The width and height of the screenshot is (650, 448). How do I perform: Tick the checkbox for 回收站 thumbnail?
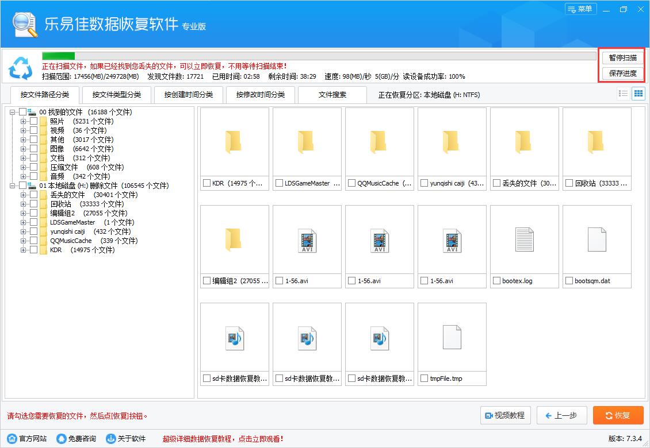pyautogui.click(x=569, y=183)
